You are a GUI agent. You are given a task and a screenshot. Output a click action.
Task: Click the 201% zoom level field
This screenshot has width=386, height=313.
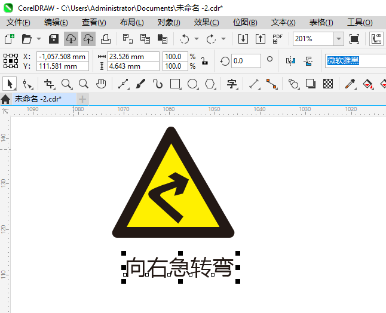point(313,39)
